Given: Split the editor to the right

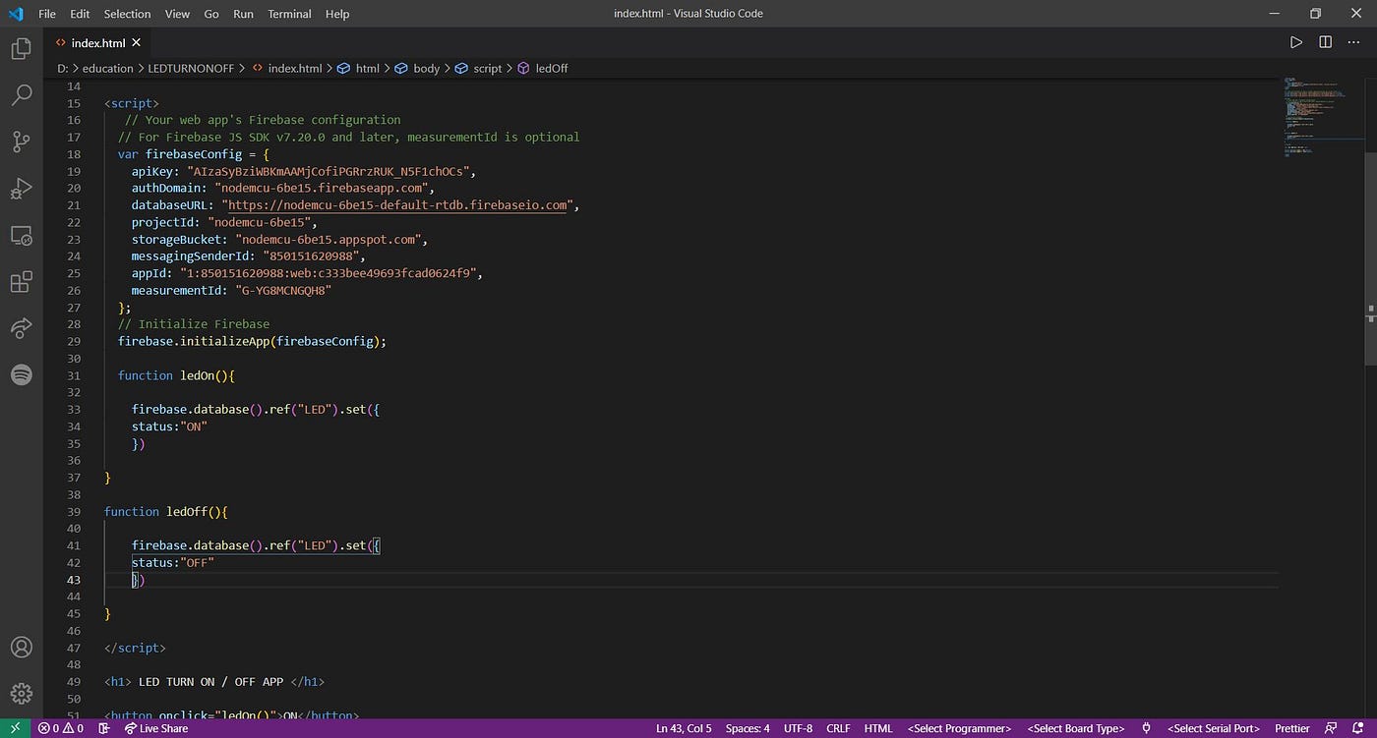Looking at the screenshot, I should pyautogui.click(x=1325, y=42).
